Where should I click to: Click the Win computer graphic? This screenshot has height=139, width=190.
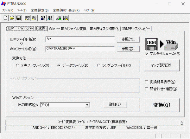pos(171,45)
